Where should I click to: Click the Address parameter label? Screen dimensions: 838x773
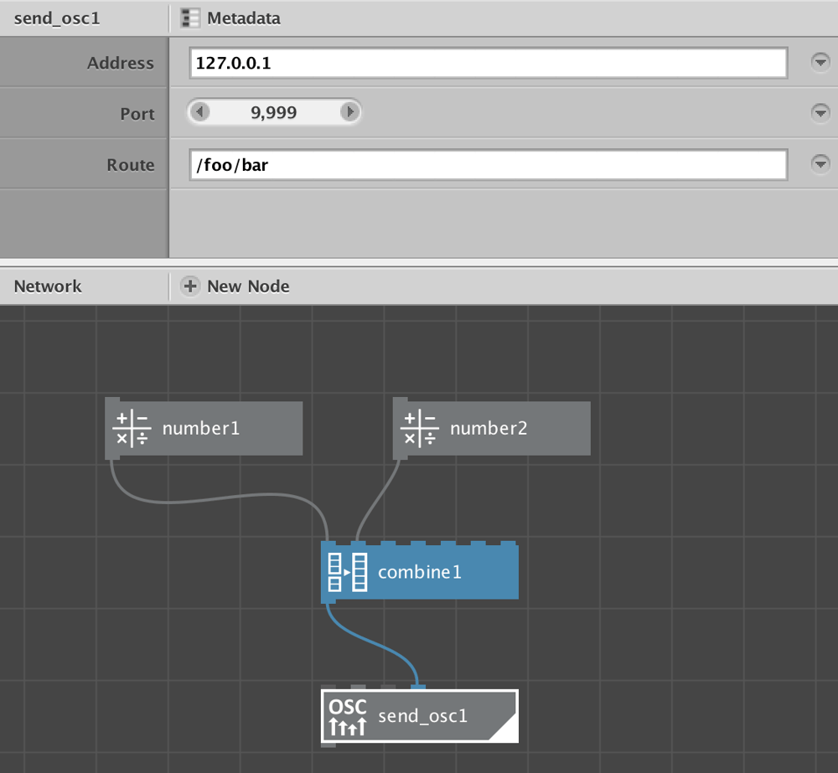tap(121, 63)
